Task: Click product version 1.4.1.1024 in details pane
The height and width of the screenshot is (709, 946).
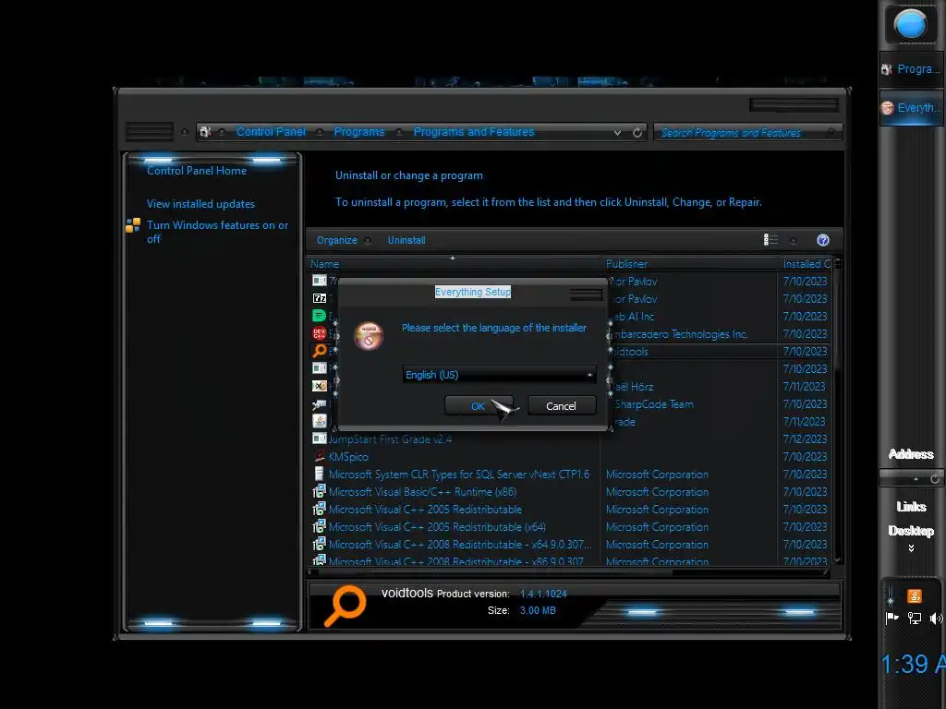Action: pos(543,594)
